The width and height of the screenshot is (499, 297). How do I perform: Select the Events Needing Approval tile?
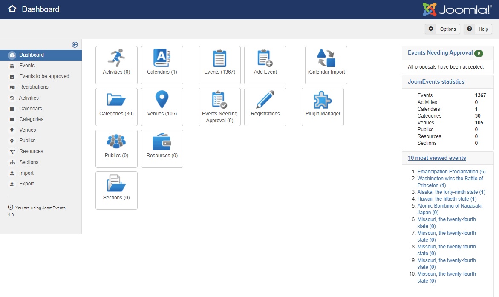[219, 107]
